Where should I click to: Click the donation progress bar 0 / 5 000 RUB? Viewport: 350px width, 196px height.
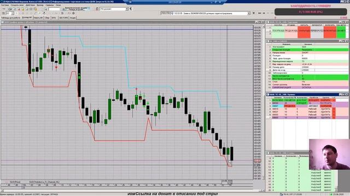[x=311, y=12]
